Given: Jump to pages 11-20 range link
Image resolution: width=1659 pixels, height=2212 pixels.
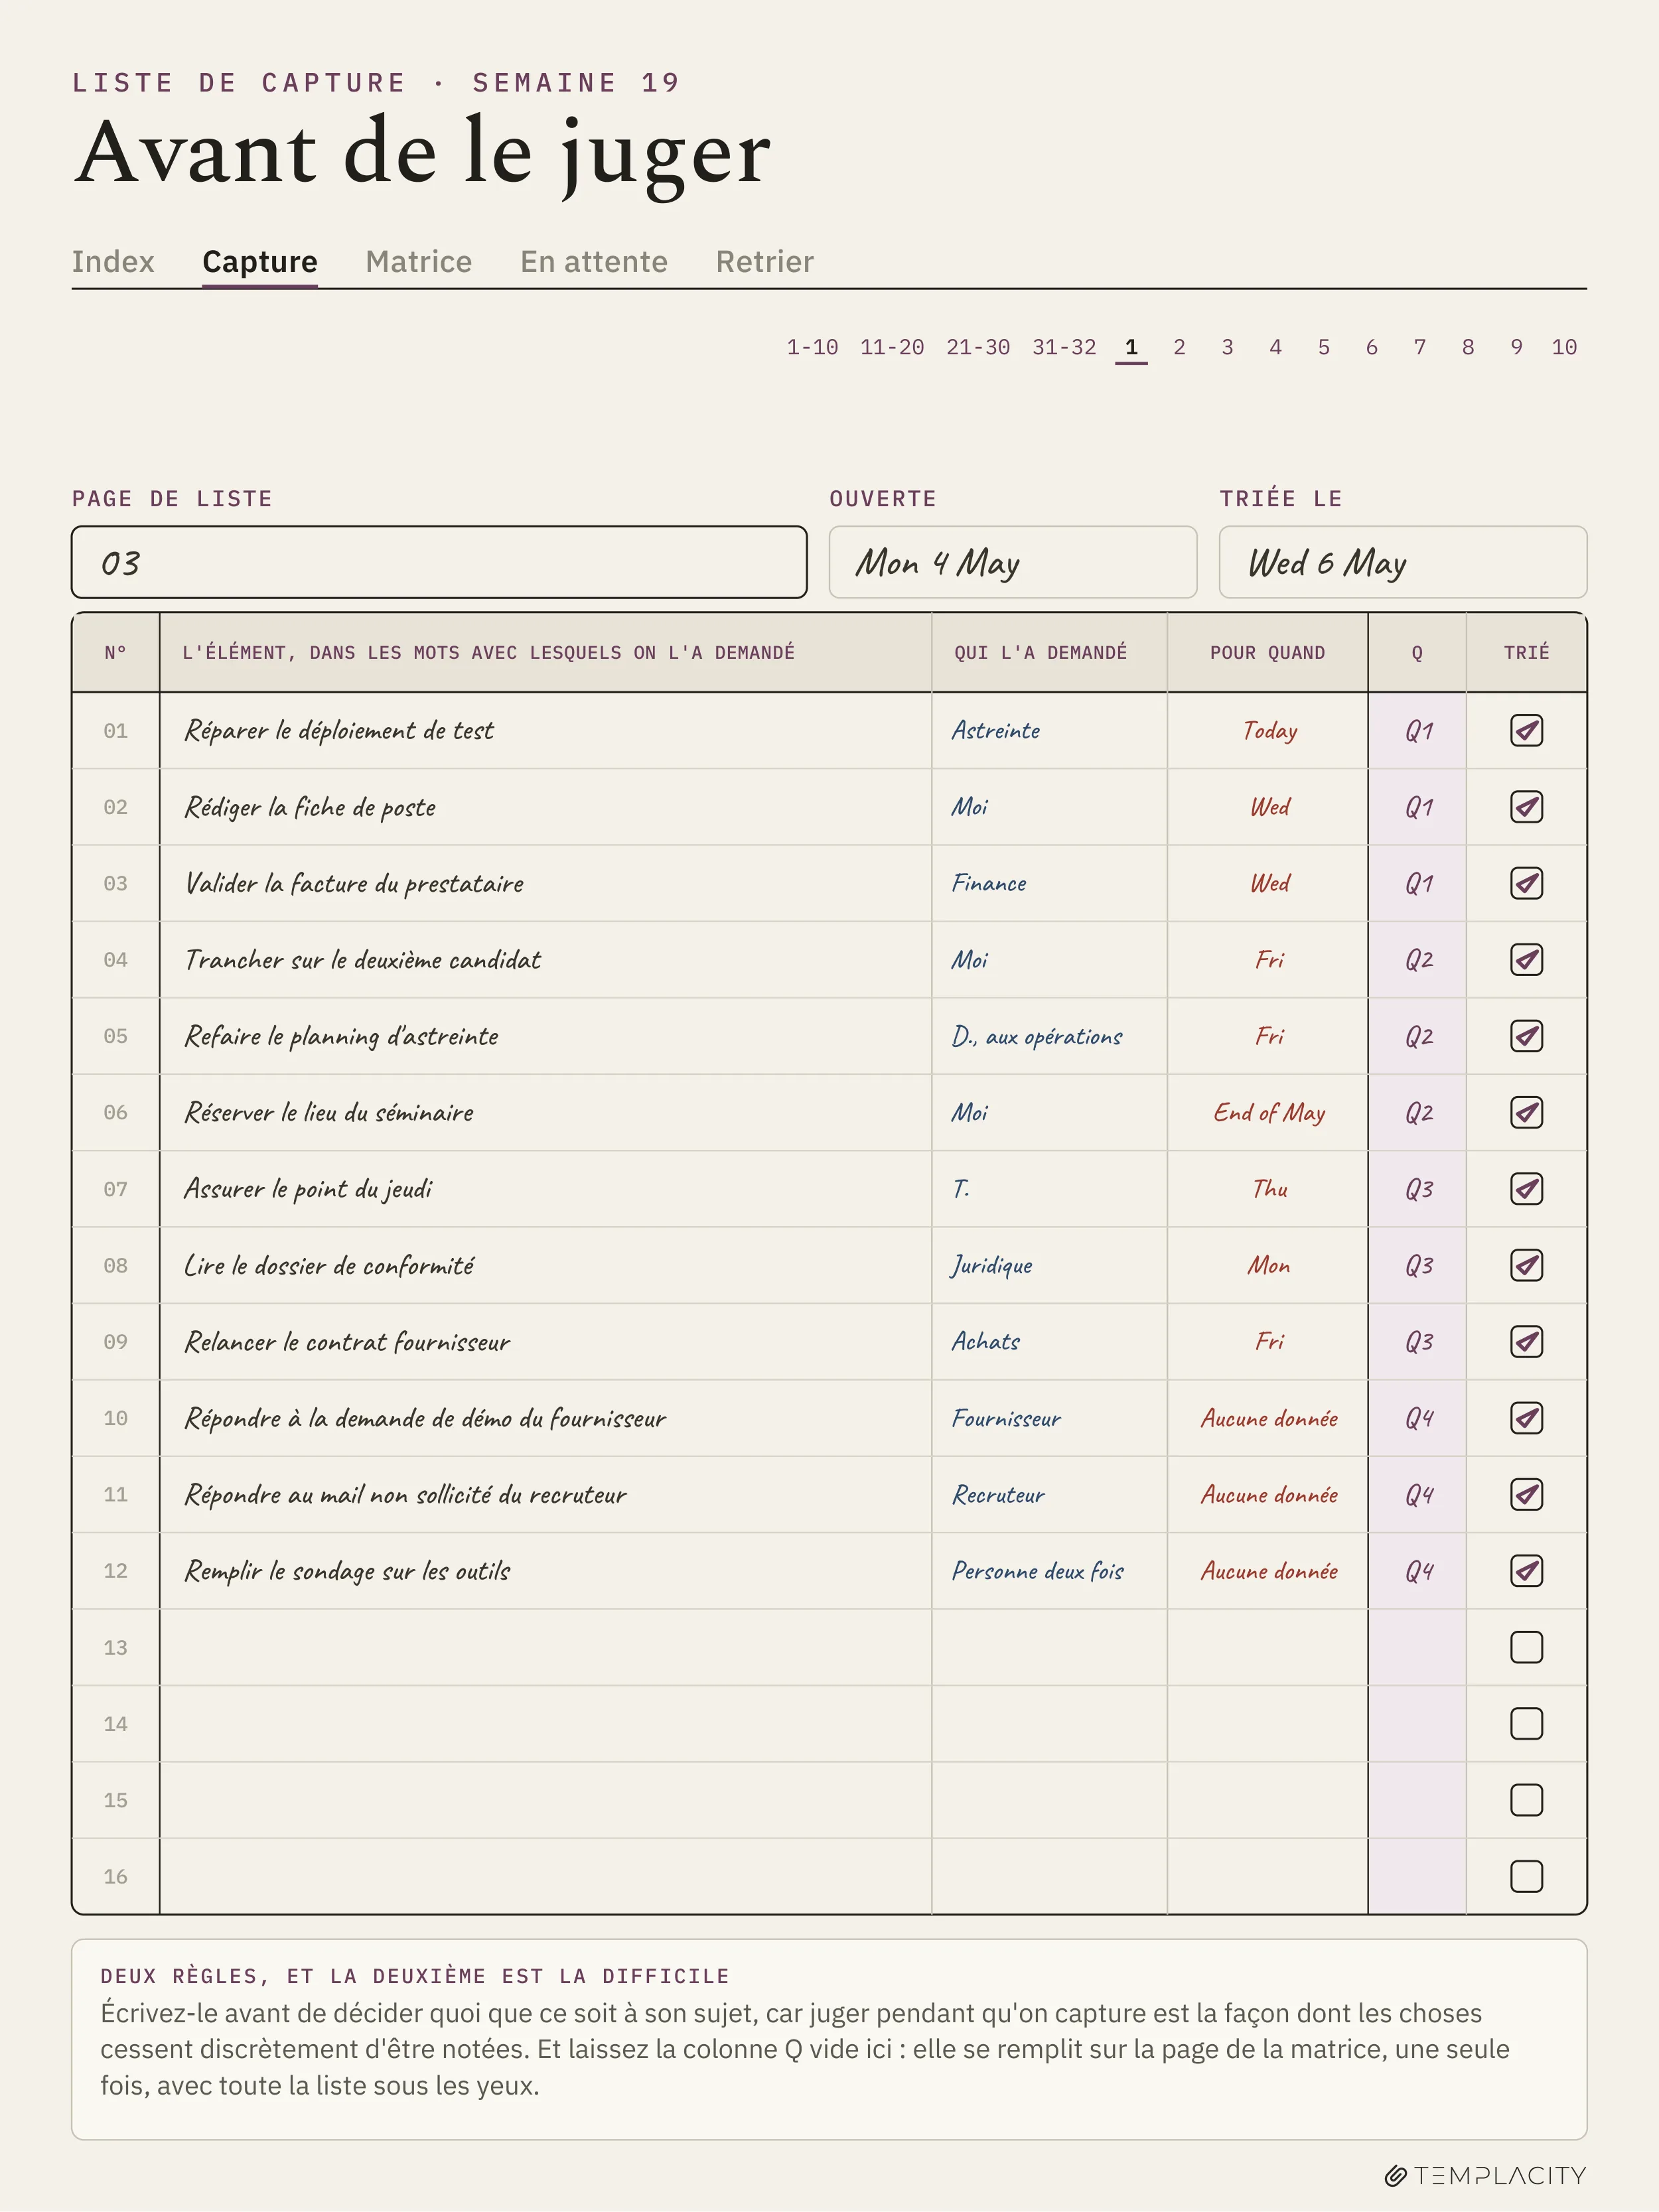Looking at the screenshot, I should (892, 347).
